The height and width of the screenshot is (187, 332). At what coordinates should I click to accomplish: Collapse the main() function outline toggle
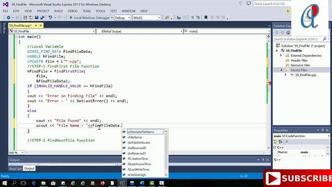click(17, 37)
